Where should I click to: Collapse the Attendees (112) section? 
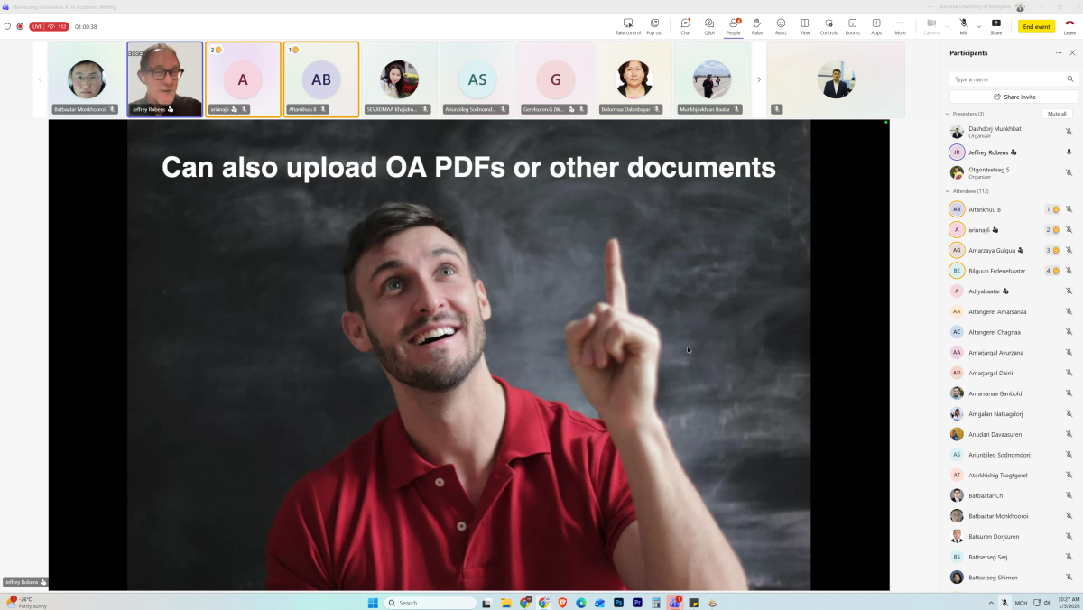point(948,191)
